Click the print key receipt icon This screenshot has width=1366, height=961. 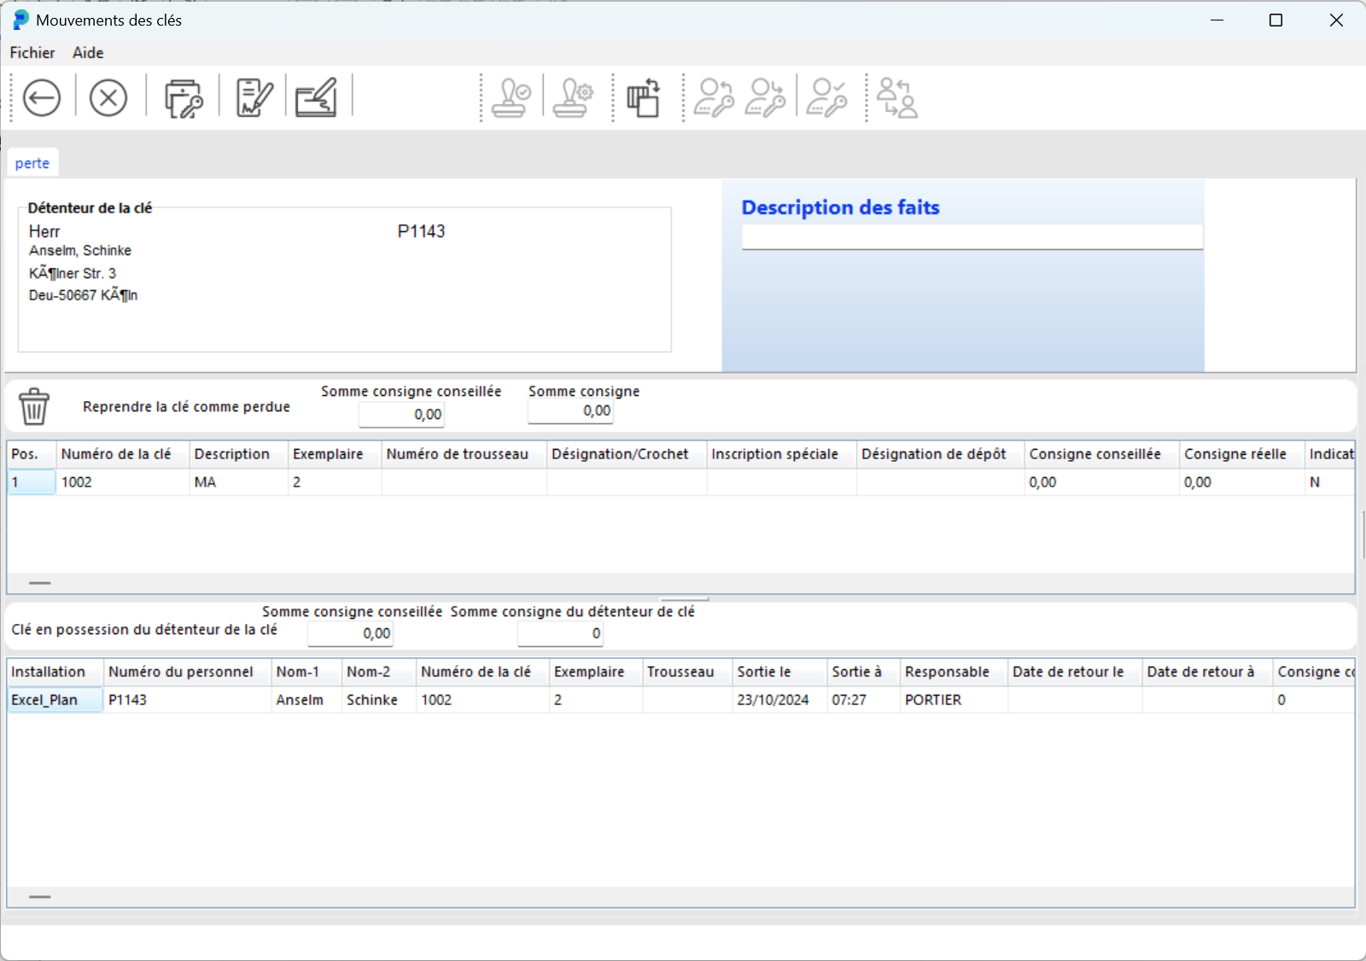tap(183, 98)
